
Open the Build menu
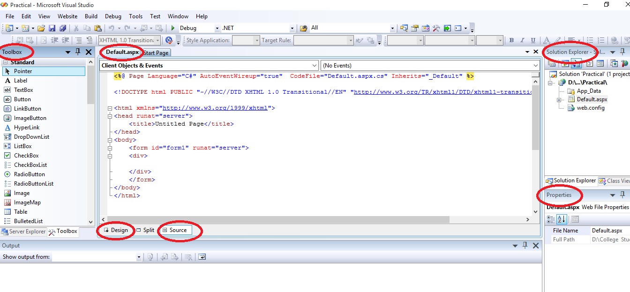[x=91, y=16]
